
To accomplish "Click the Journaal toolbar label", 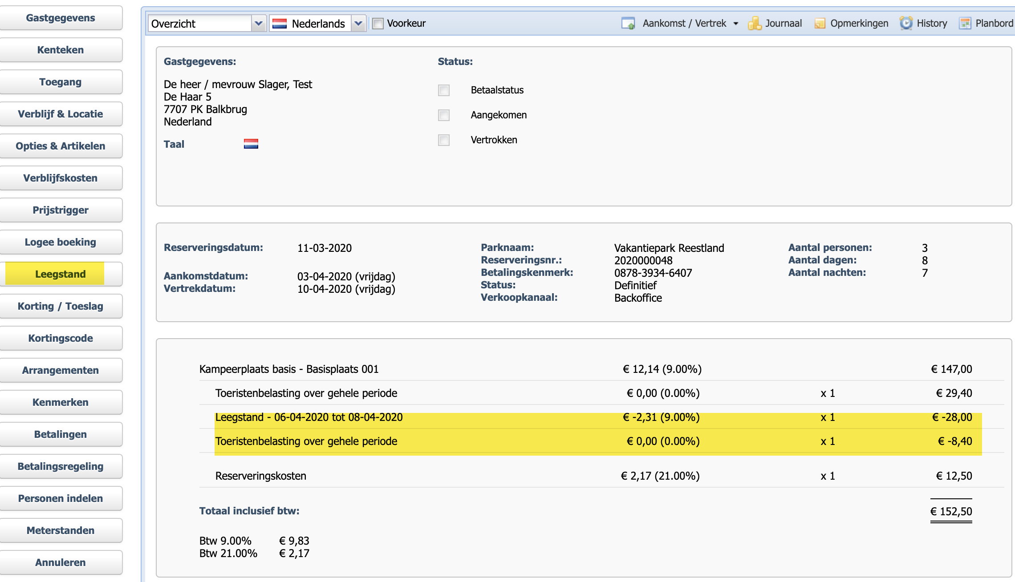I will pos(784,24).
